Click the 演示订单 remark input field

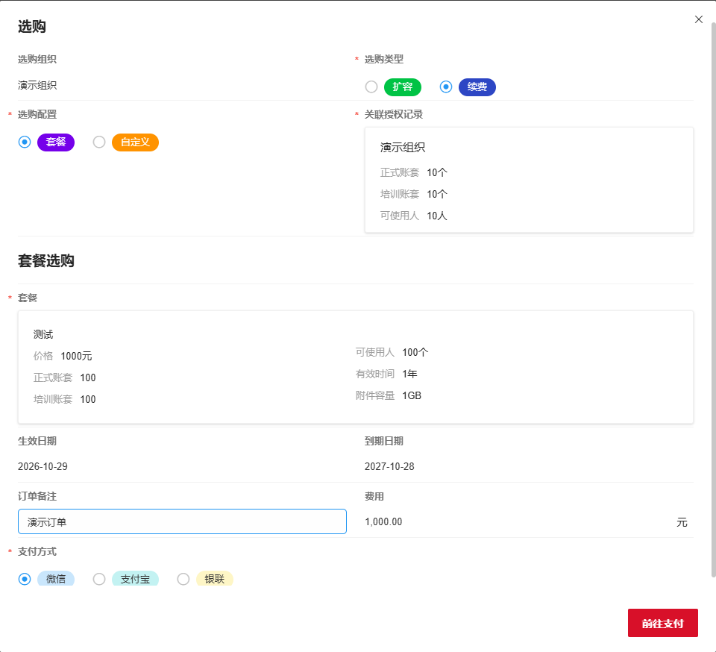pos(182,521)
